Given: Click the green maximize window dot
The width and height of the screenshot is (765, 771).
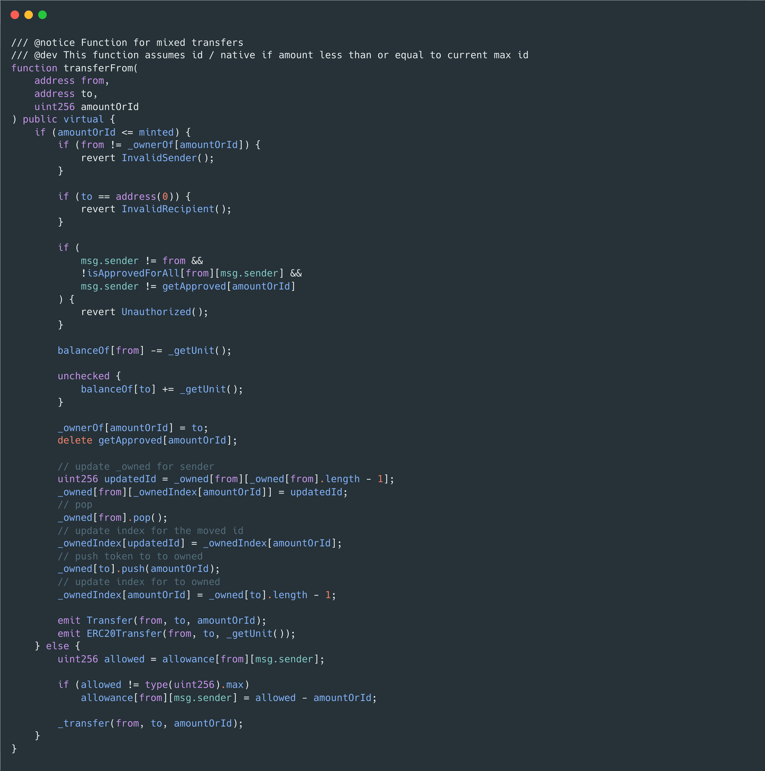Looking at the screenshot, I should pyautogui.click(x=43, y=15).
